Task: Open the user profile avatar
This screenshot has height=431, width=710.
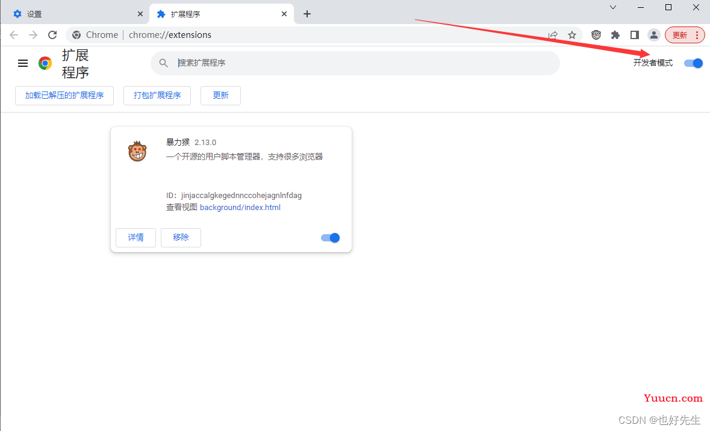Action: click(x=653, y=35)
